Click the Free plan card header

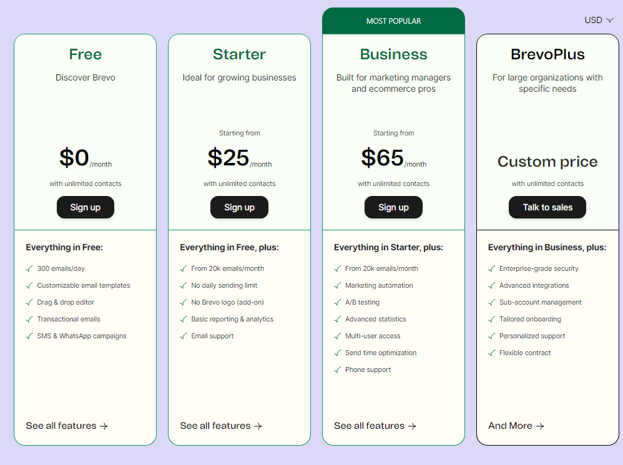(x=85, y=54)
